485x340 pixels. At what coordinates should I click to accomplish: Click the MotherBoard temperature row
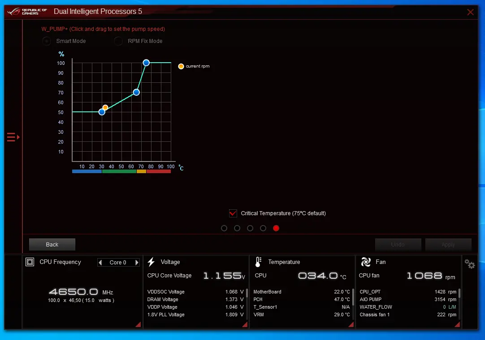coord(302,292)
